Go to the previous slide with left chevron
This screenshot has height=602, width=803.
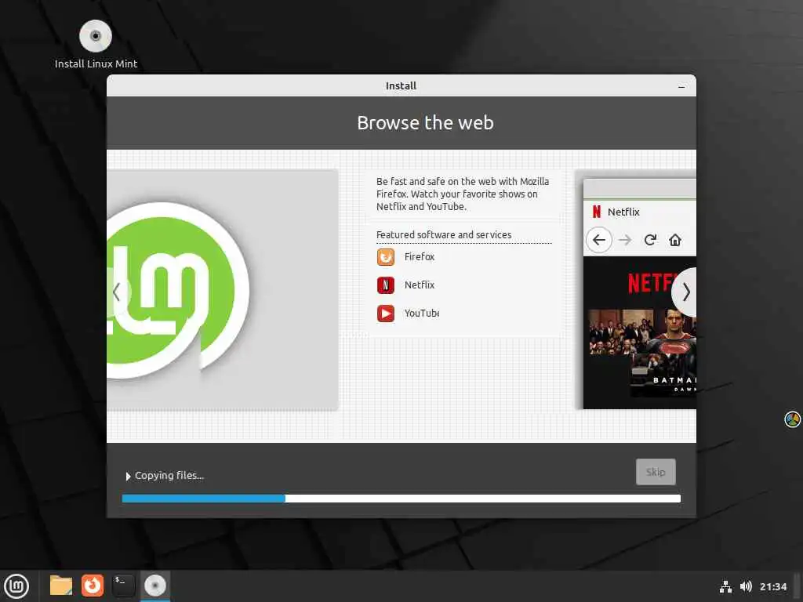117,292
